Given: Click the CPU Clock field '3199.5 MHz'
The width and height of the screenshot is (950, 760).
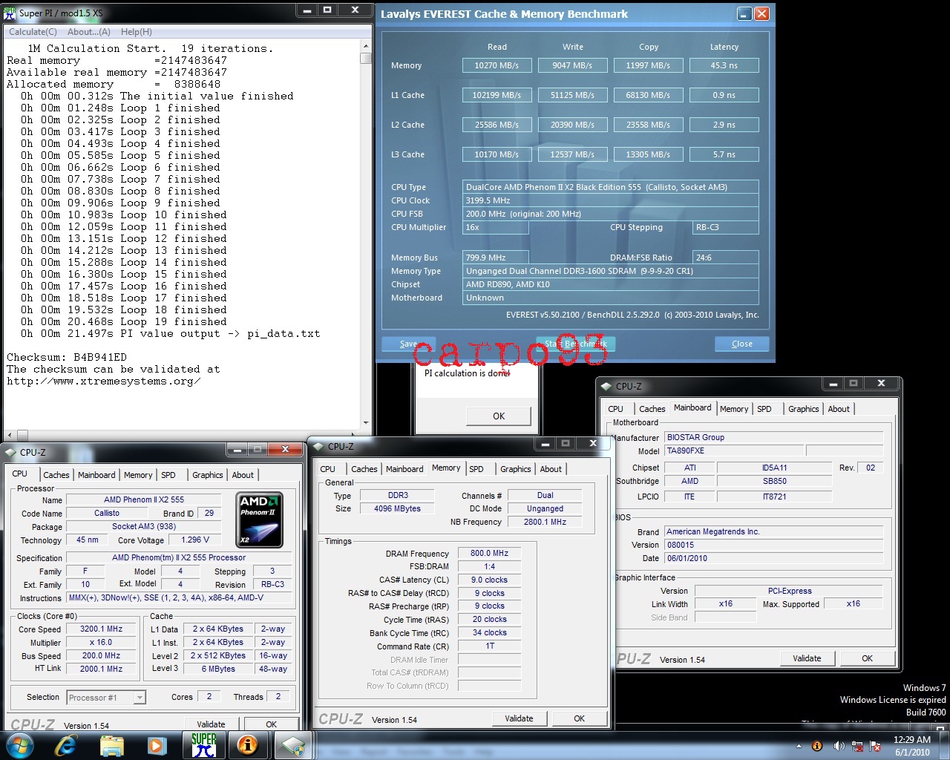Looking at the screenshot, I should [x=611, y=200].
